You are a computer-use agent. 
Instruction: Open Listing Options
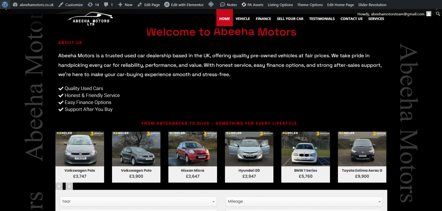coord(280,5)
